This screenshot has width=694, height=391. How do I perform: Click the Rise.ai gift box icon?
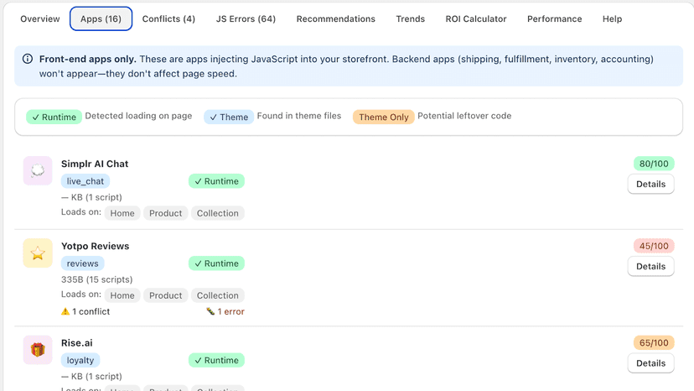click(x=38, y=350)
